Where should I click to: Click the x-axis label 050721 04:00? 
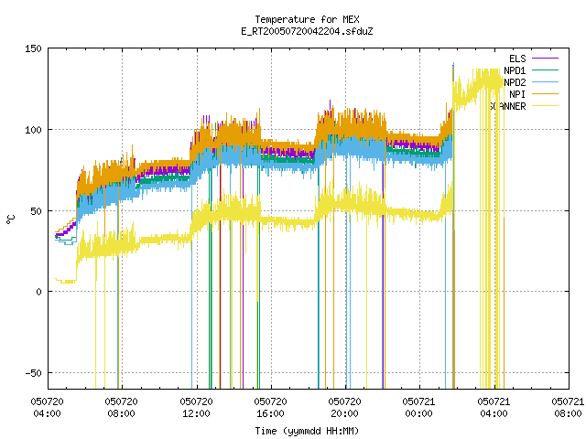click(x=494, y=407)
